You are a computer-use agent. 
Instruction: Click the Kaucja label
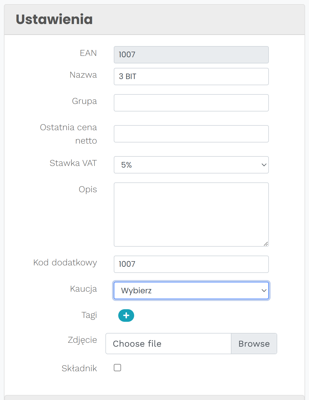point(83,289)
